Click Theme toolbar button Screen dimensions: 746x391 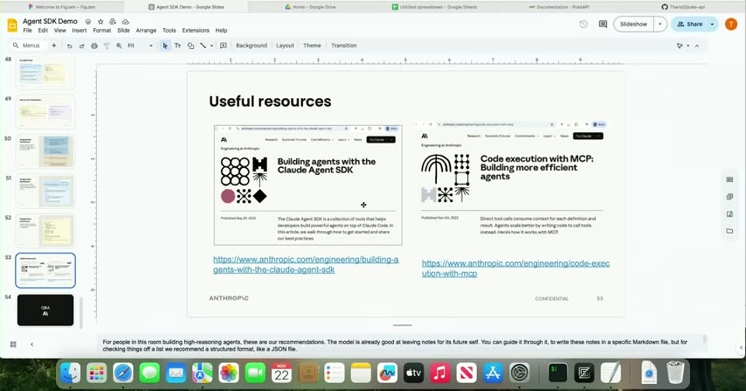click(312, 46)
